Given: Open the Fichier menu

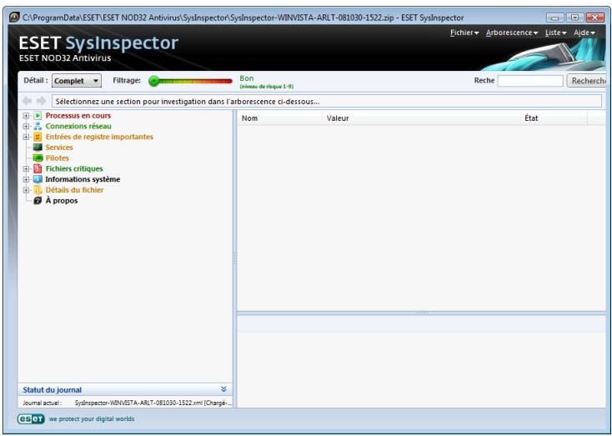Looking at the screenshot, I should tap(464, 33).
